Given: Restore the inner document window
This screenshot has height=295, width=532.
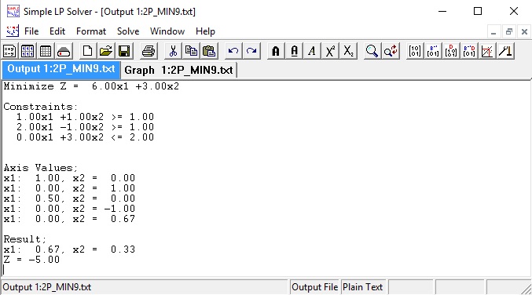Looking at the screenshot, I should click(508, 32).
